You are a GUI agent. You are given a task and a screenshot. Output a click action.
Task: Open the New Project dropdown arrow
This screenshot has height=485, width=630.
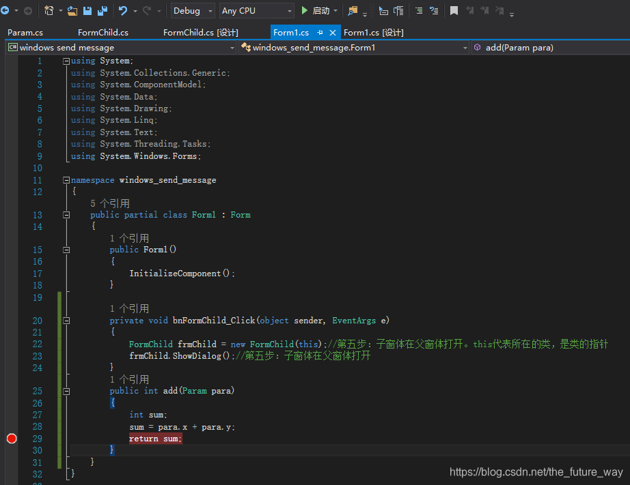point(61,11)
